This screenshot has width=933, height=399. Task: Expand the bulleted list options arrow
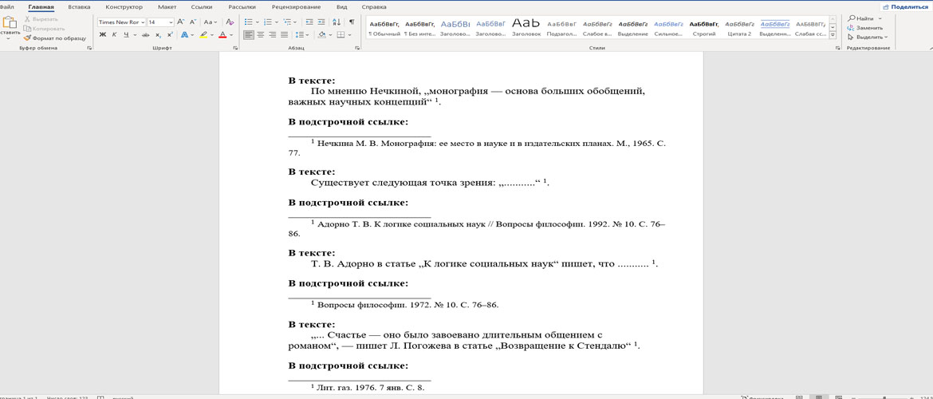(258, 22)
